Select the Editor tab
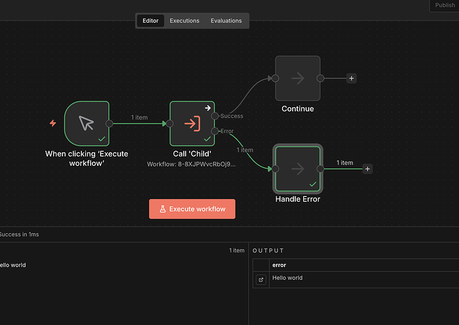This screenshot has height=325, width=459. (150, 21)
